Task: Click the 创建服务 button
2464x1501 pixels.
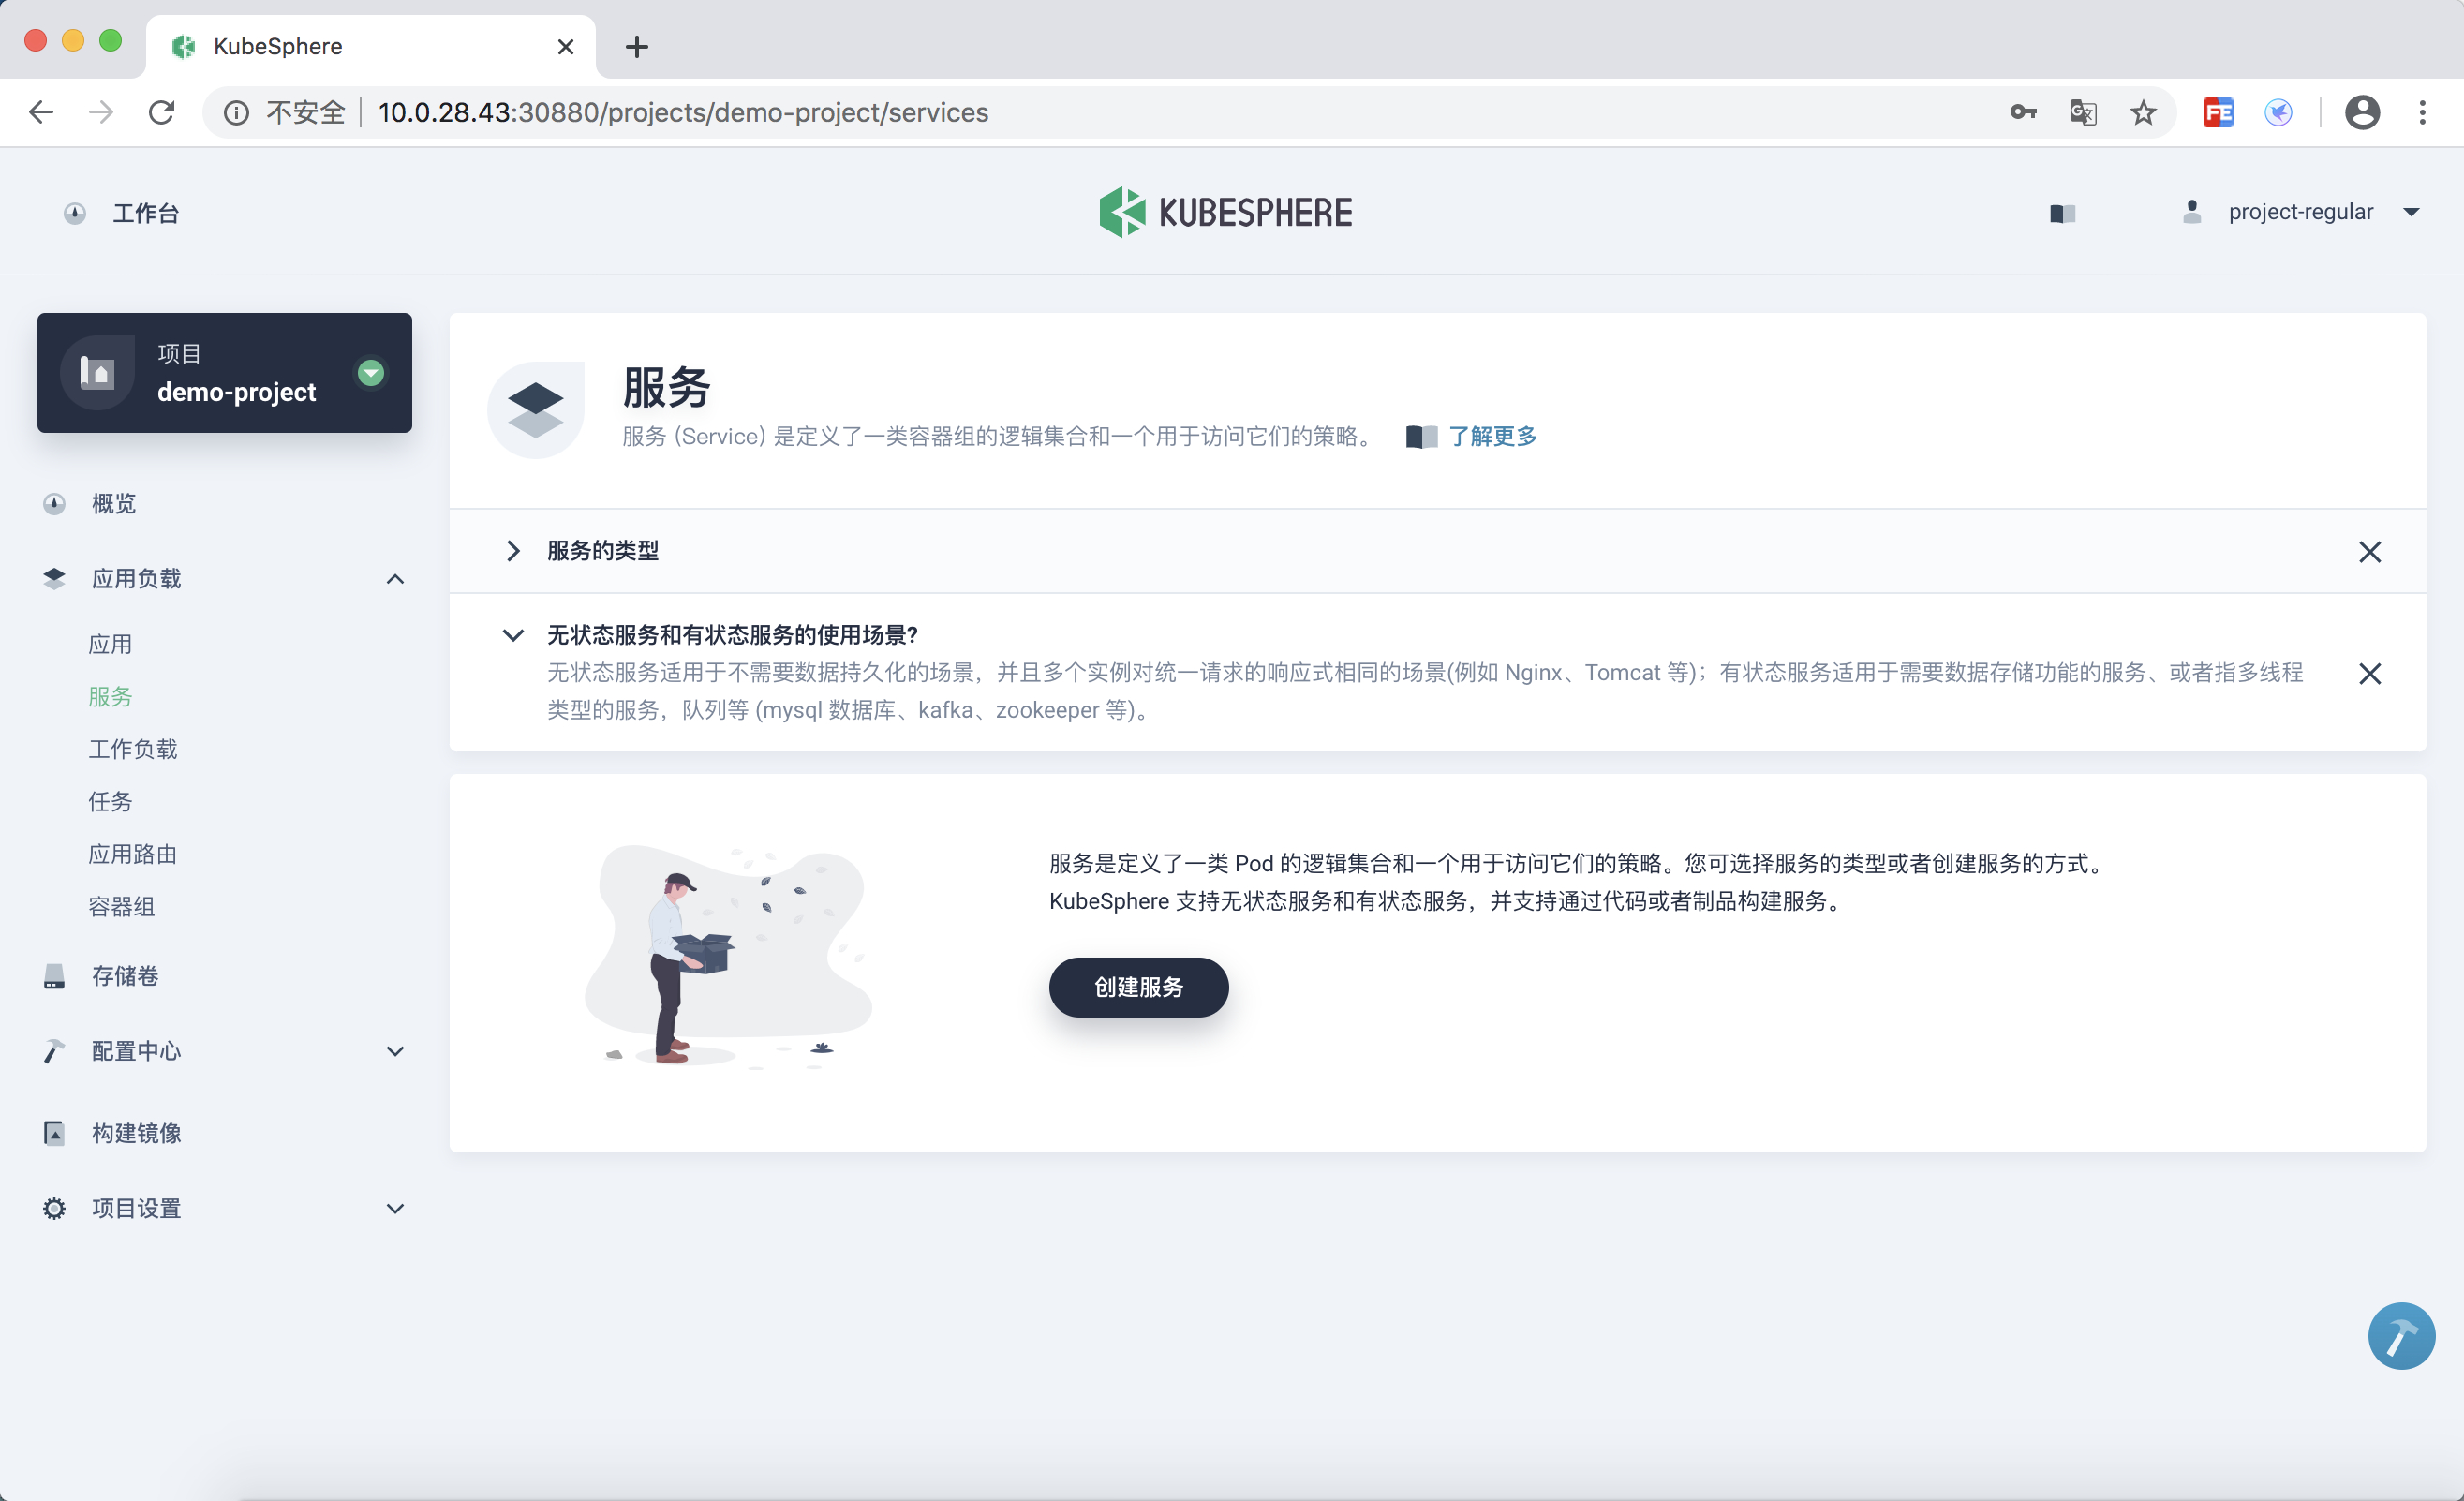Action: click(1138, 987)
